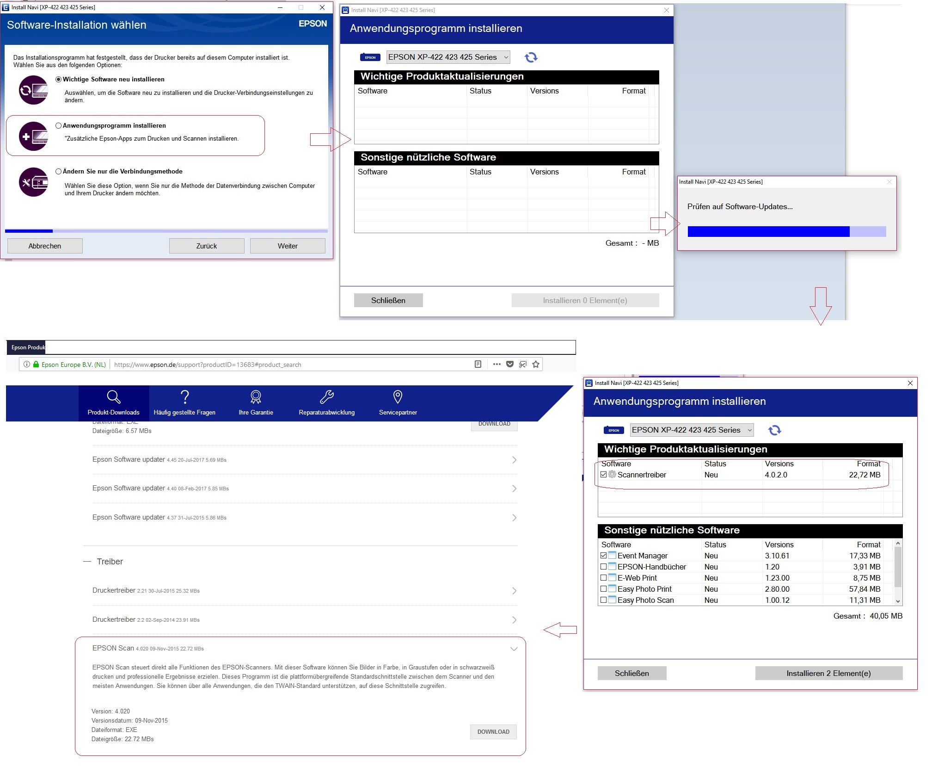Image resolution: width=938 pixels, height=774 pixels.
Task: Switch to the 'Häufig gestellte Fragen' tab
Action: click(184, 403)
